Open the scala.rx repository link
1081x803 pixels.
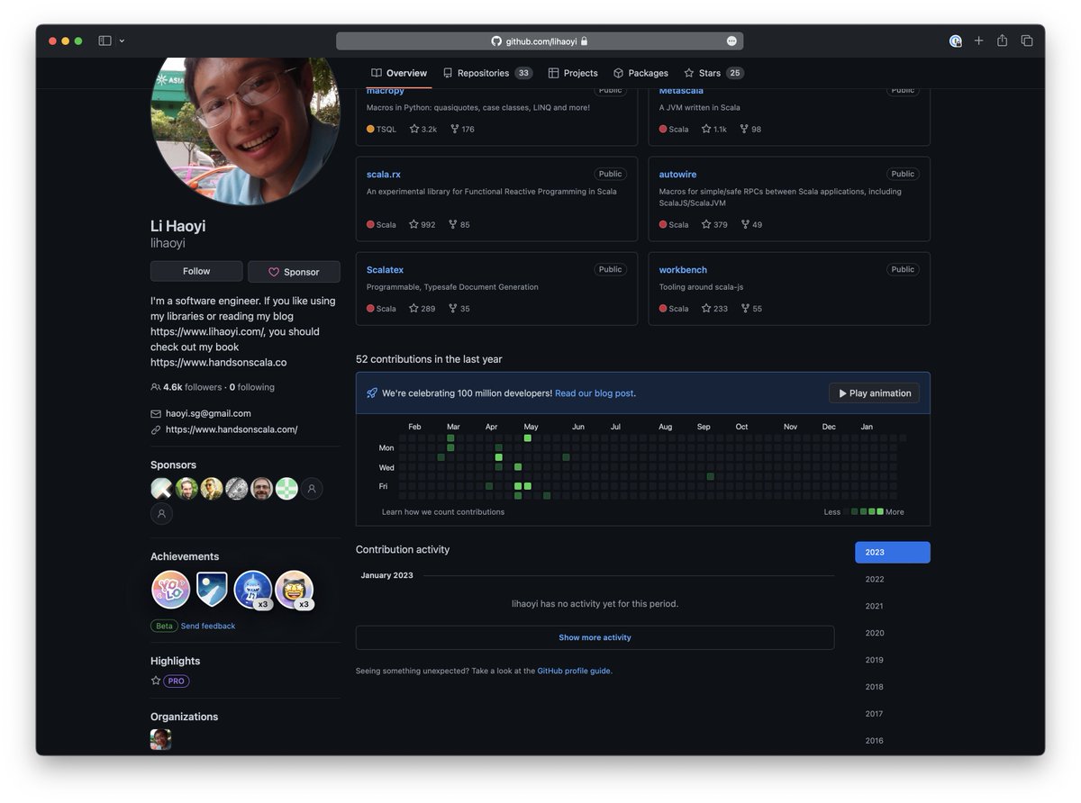point(384,174)
